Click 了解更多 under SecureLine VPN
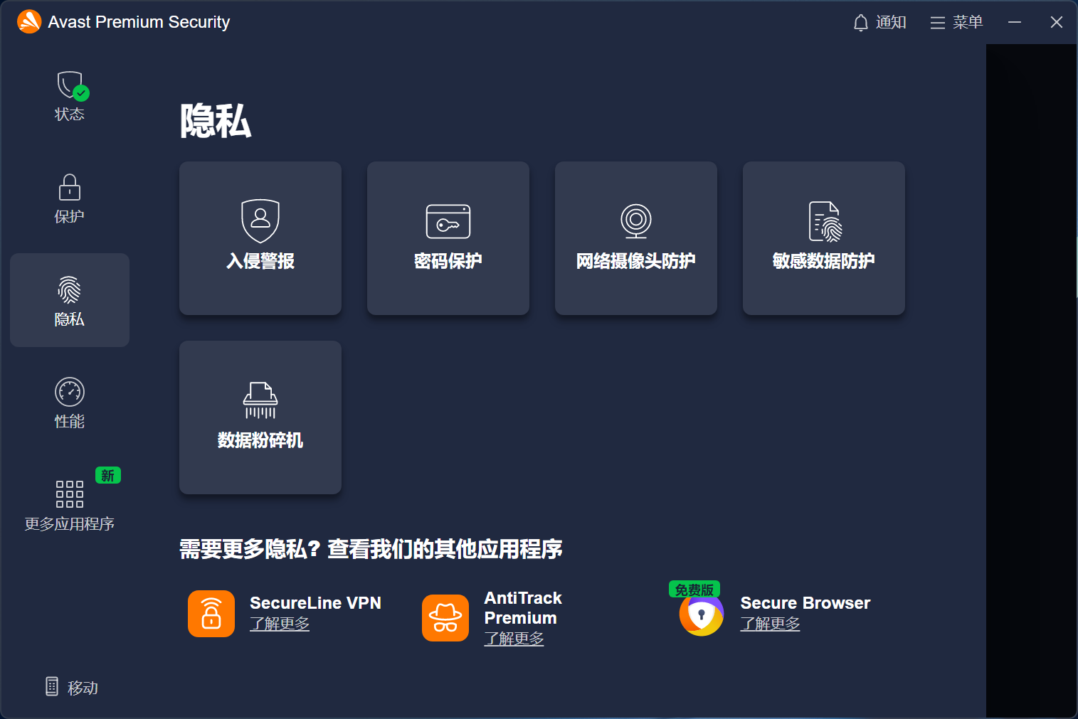Image resolution: width=1078 pixels, height=719 pixels. coord(280,624)
